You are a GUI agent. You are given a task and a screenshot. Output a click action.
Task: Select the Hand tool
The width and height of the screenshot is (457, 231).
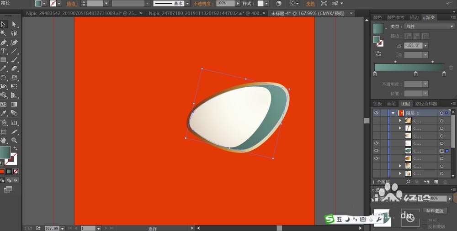(x=4, y=140)
